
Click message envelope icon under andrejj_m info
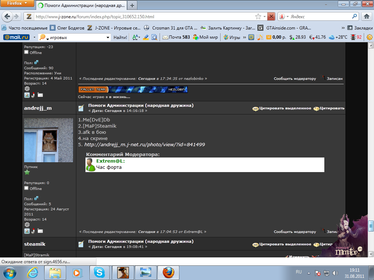coord(40,231)
